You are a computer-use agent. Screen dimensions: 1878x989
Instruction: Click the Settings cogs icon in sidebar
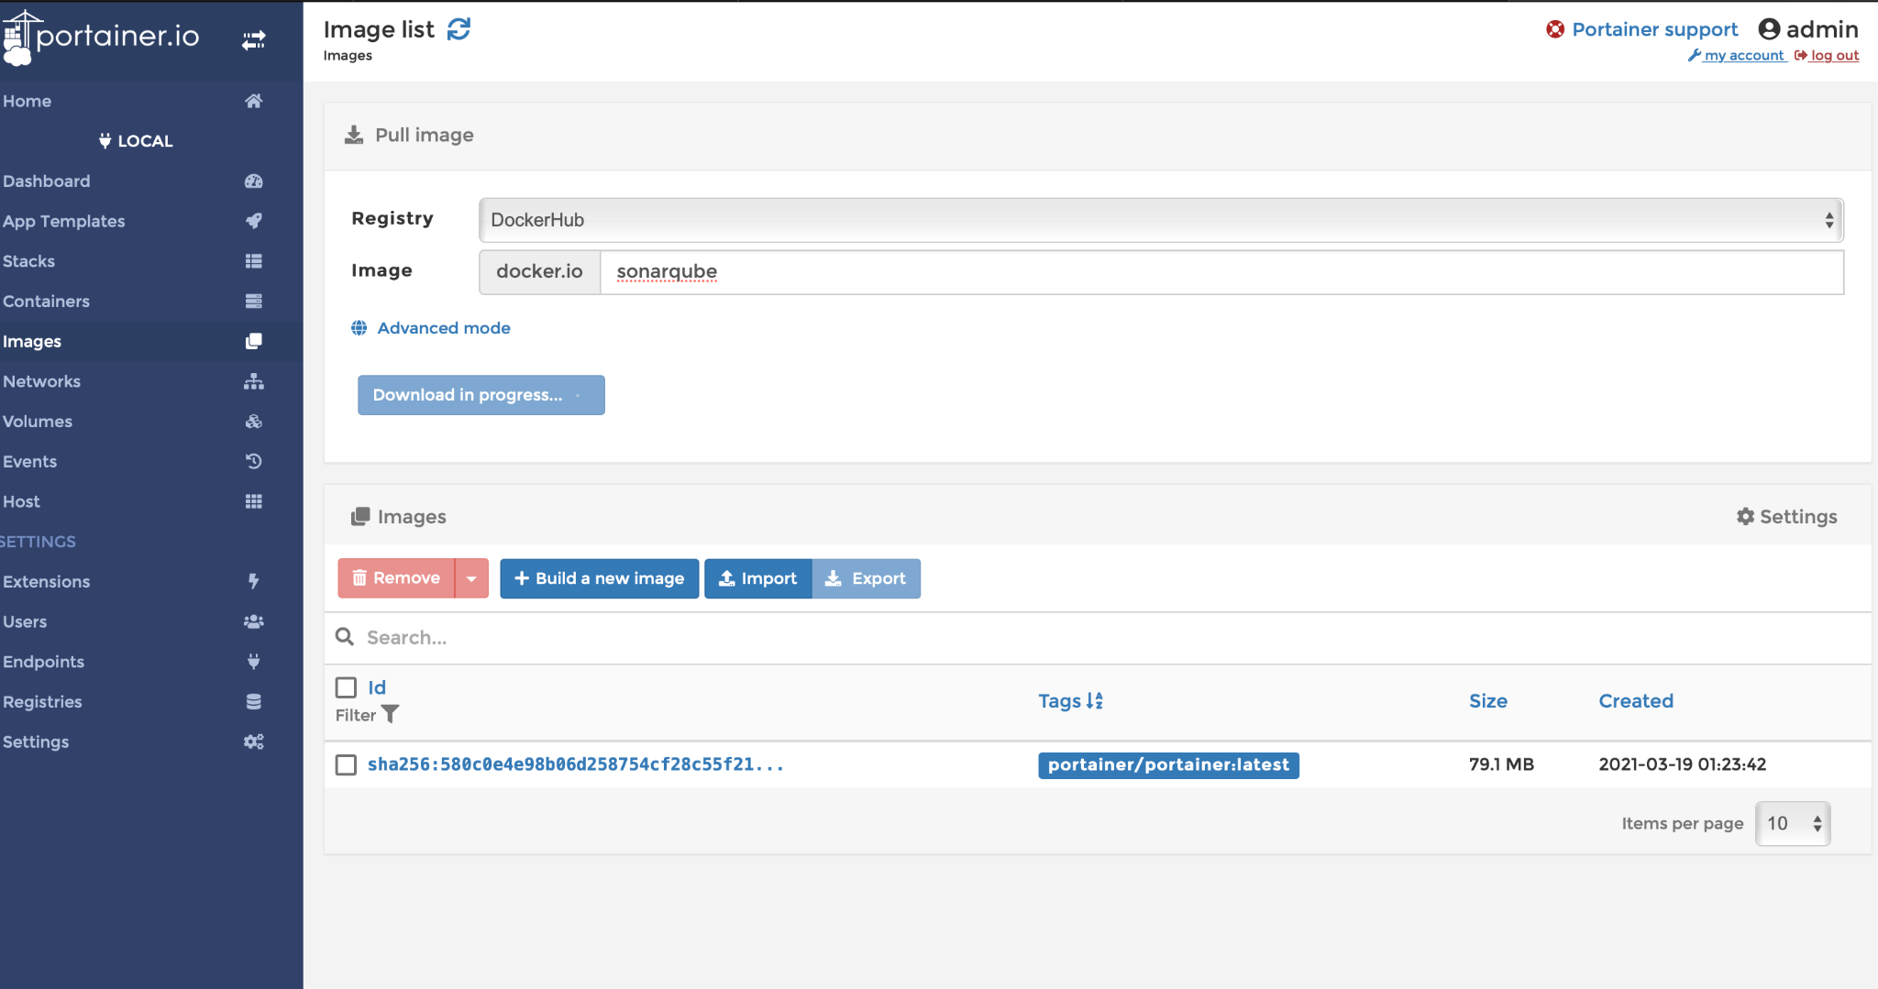point(254,742)
